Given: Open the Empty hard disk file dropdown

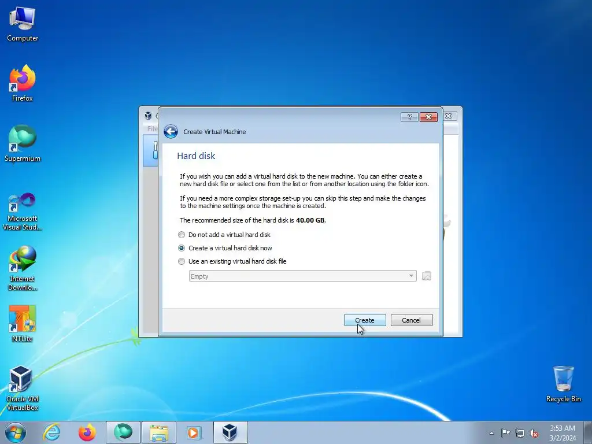Looking at the screenshot, I should click(x=302, y=276).
